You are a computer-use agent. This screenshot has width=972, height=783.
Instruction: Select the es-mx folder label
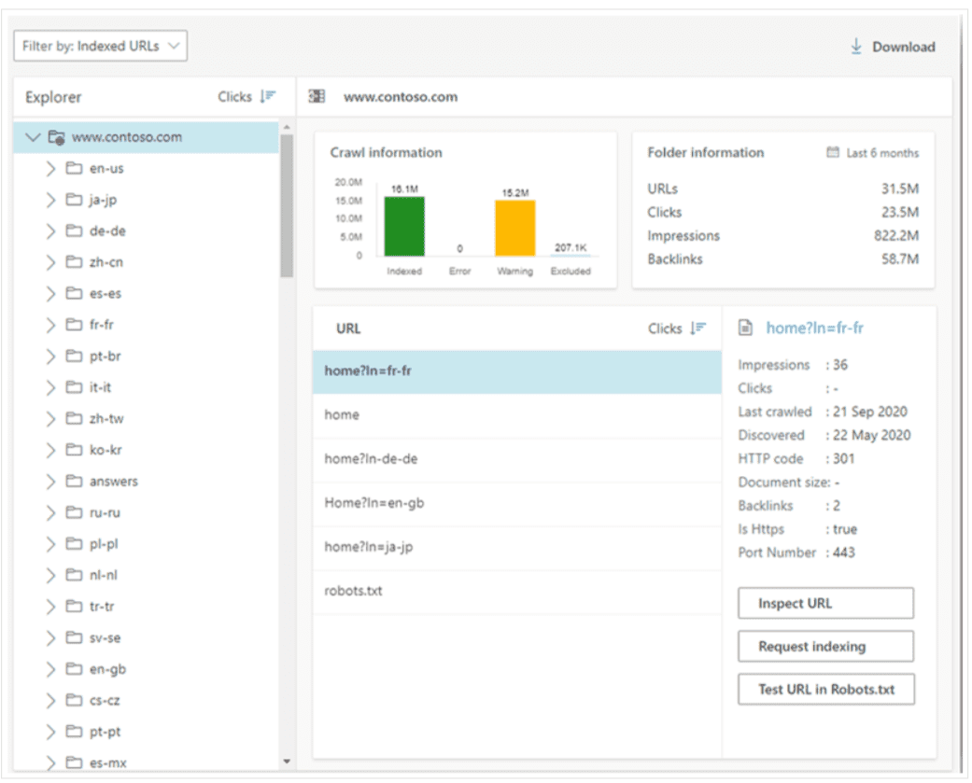pos(108,763)
